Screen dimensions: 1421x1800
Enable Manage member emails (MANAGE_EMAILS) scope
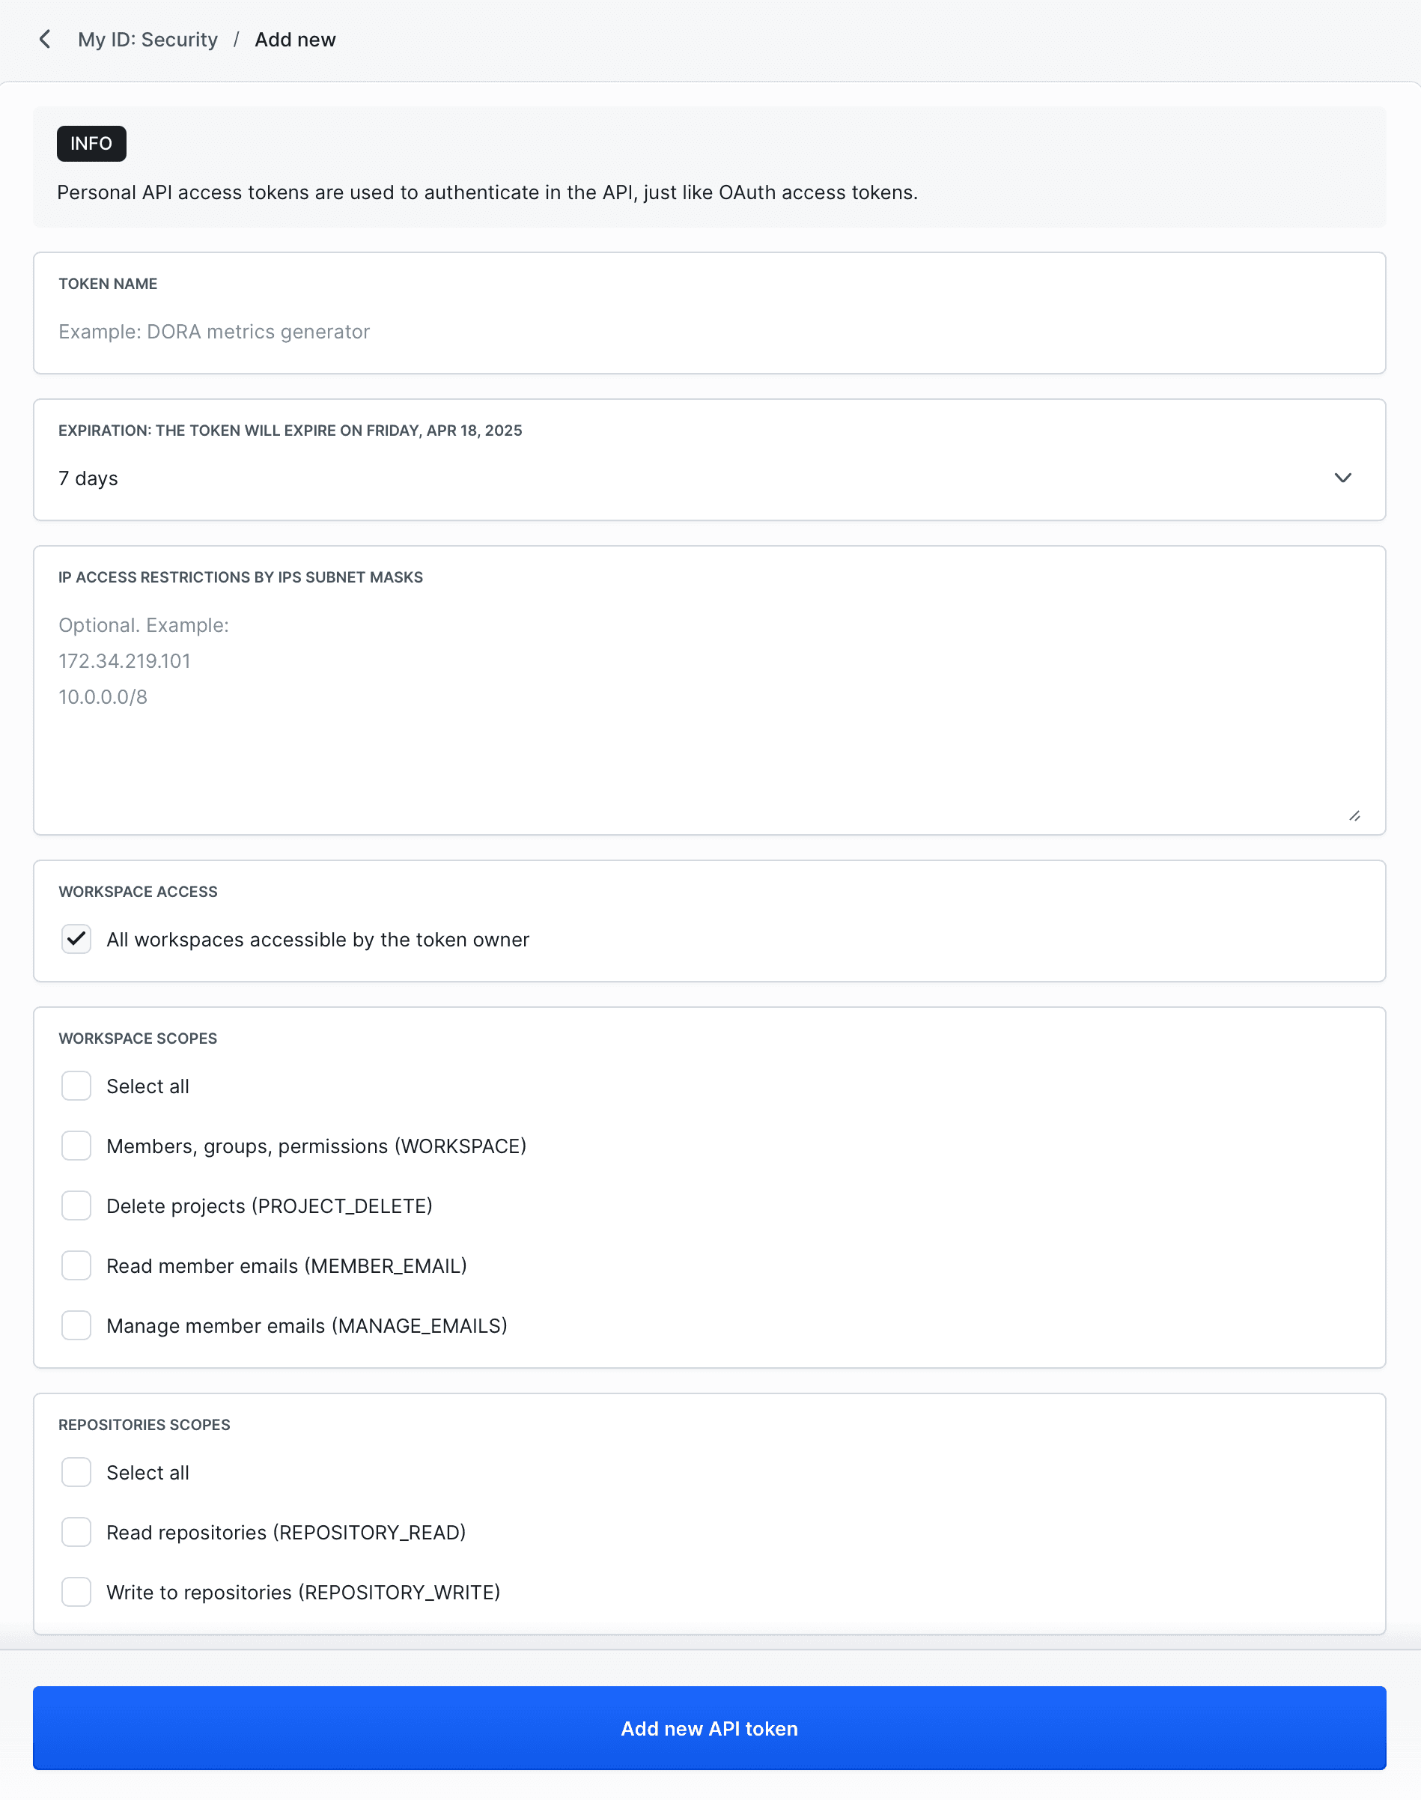76,1325
